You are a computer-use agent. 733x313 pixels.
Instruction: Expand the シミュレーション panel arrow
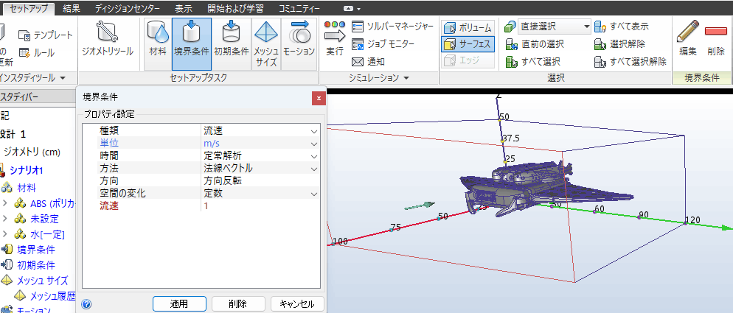[406, 78]
